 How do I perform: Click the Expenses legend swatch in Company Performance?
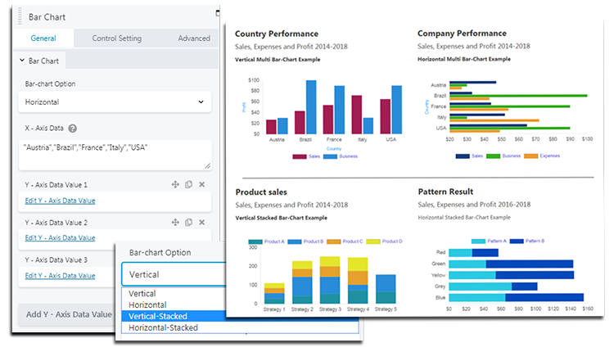click(x=530, y=156)
